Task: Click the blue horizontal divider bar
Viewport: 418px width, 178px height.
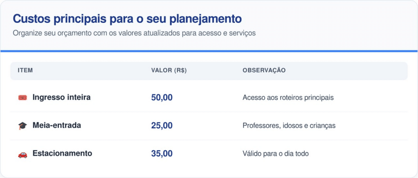Action: 209,51
